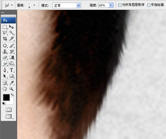166x139 pixels.
Task: Select the Clone Stamp tool
Action: [x=5, y=52]
